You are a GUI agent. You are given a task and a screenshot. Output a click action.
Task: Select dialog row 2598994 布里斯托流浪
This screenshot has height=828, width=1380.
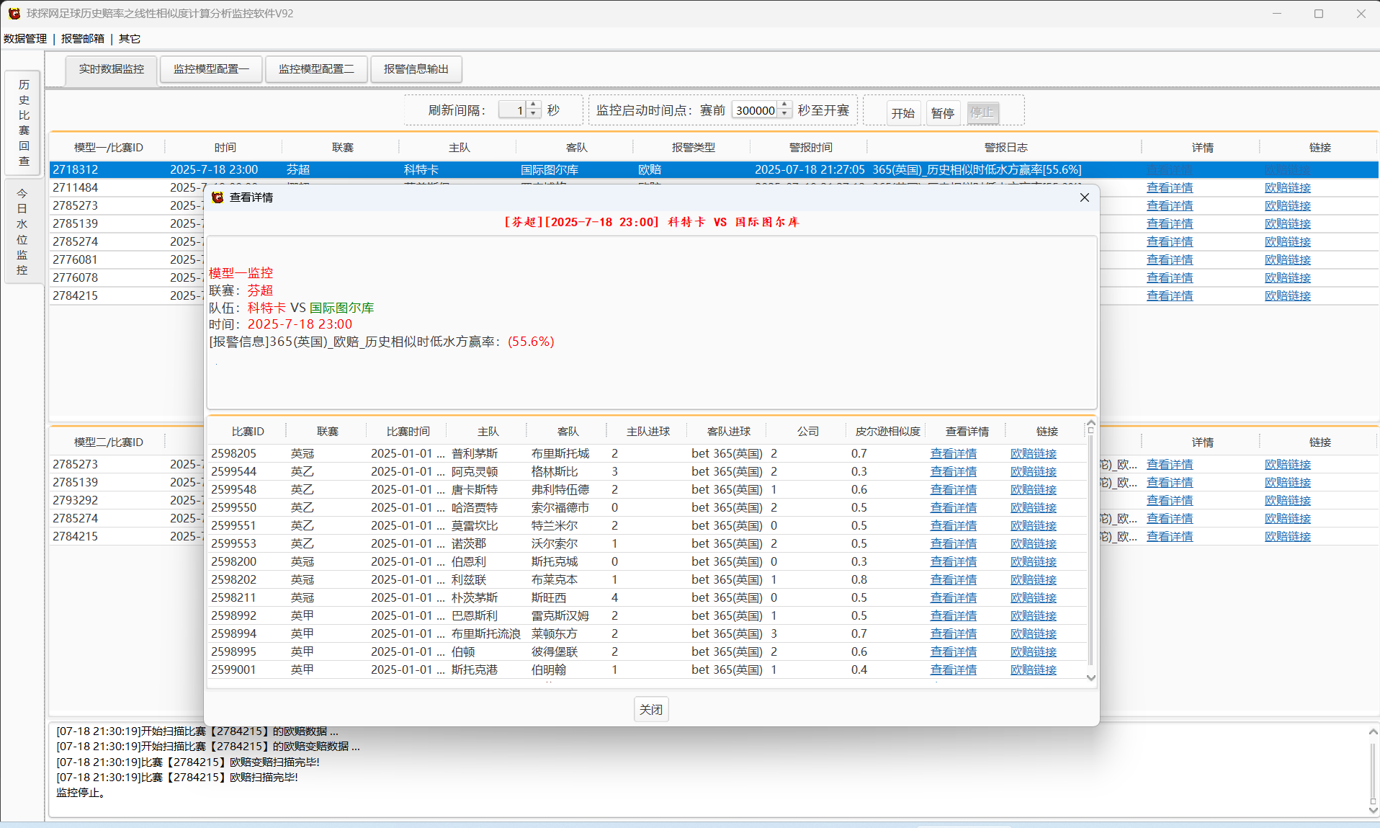click(x=647, y=634)
